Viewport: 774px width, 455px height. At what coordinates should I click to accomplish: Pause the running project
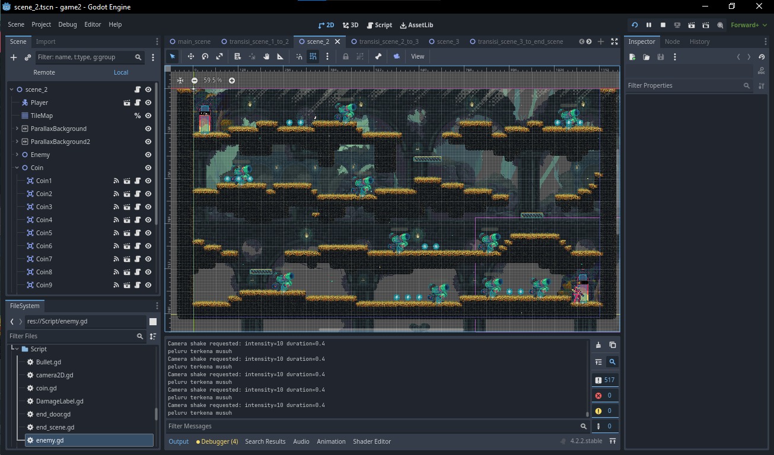pos(649,25)
